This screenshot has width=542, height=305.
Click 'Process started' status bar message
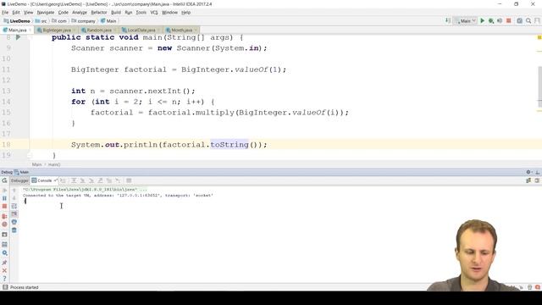tap(25, 287)
